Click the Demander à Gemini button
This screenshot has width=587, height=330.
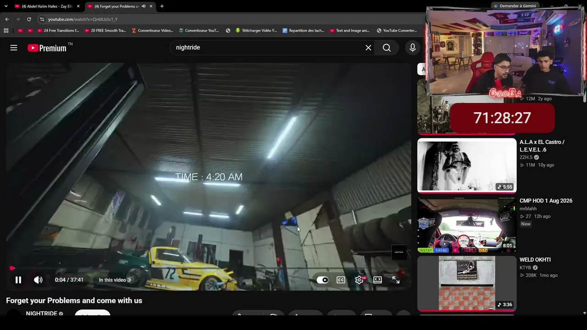(514, 6)
